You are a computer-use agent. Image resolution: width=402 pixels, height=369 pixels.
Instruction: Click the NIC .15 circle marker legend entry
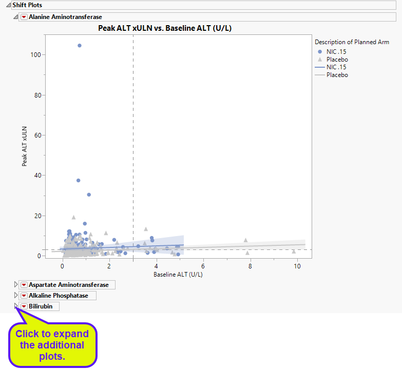pyautogui.click(x=332, y=51)
